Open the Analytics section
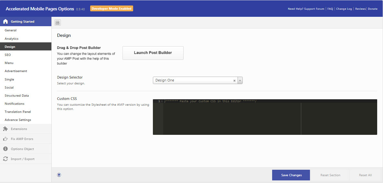 point(26,38)
